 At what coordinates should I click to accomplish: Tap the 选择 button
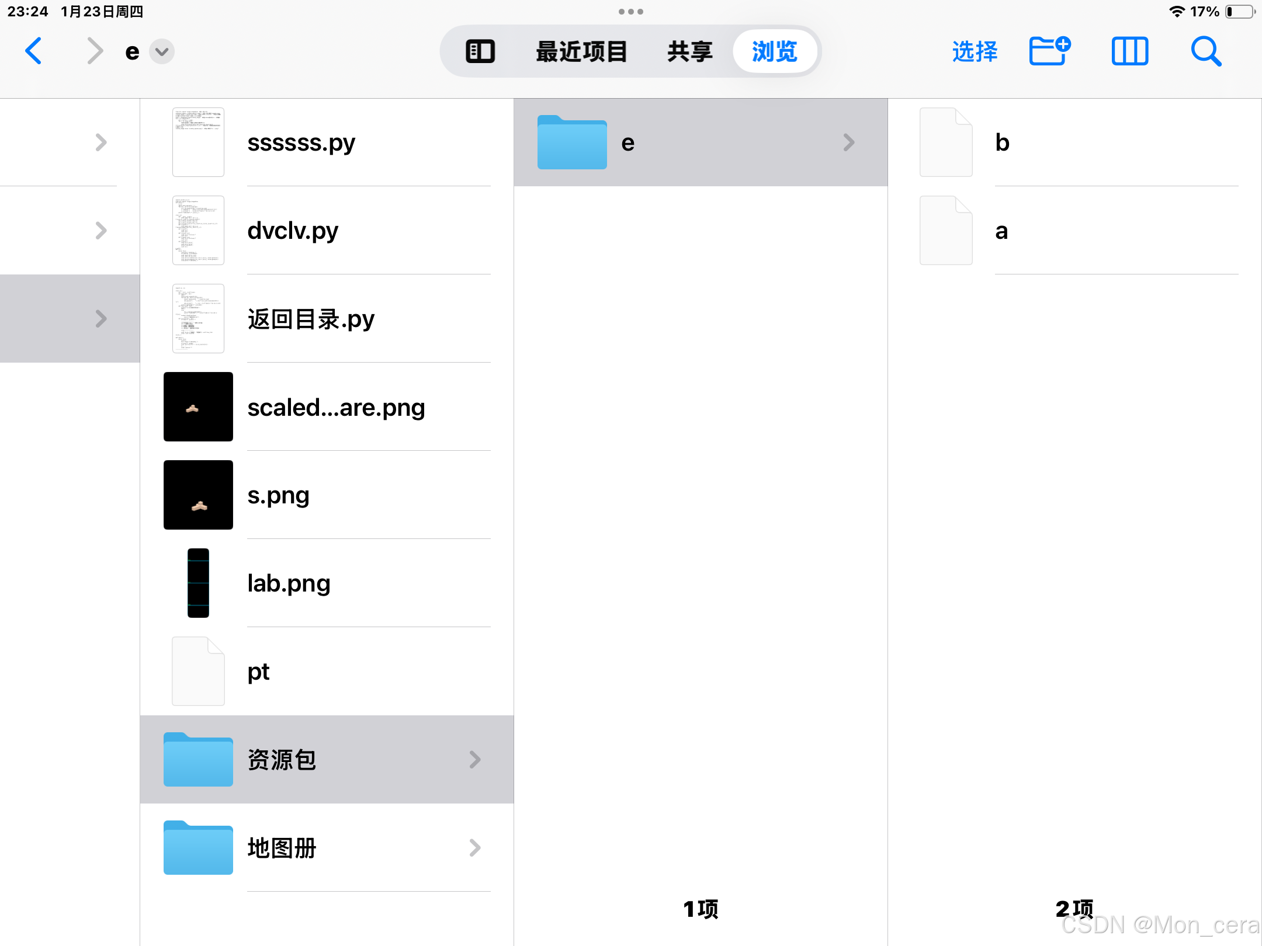pyautogui.click(x=975, y=51)
